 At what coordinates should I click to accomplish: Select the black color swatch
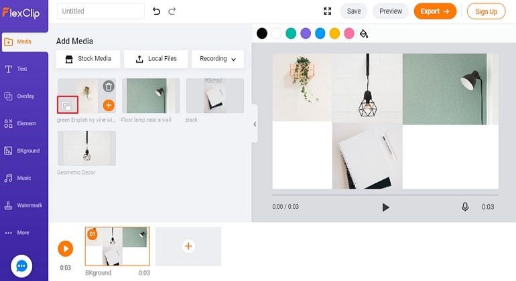tap(262, 33)
